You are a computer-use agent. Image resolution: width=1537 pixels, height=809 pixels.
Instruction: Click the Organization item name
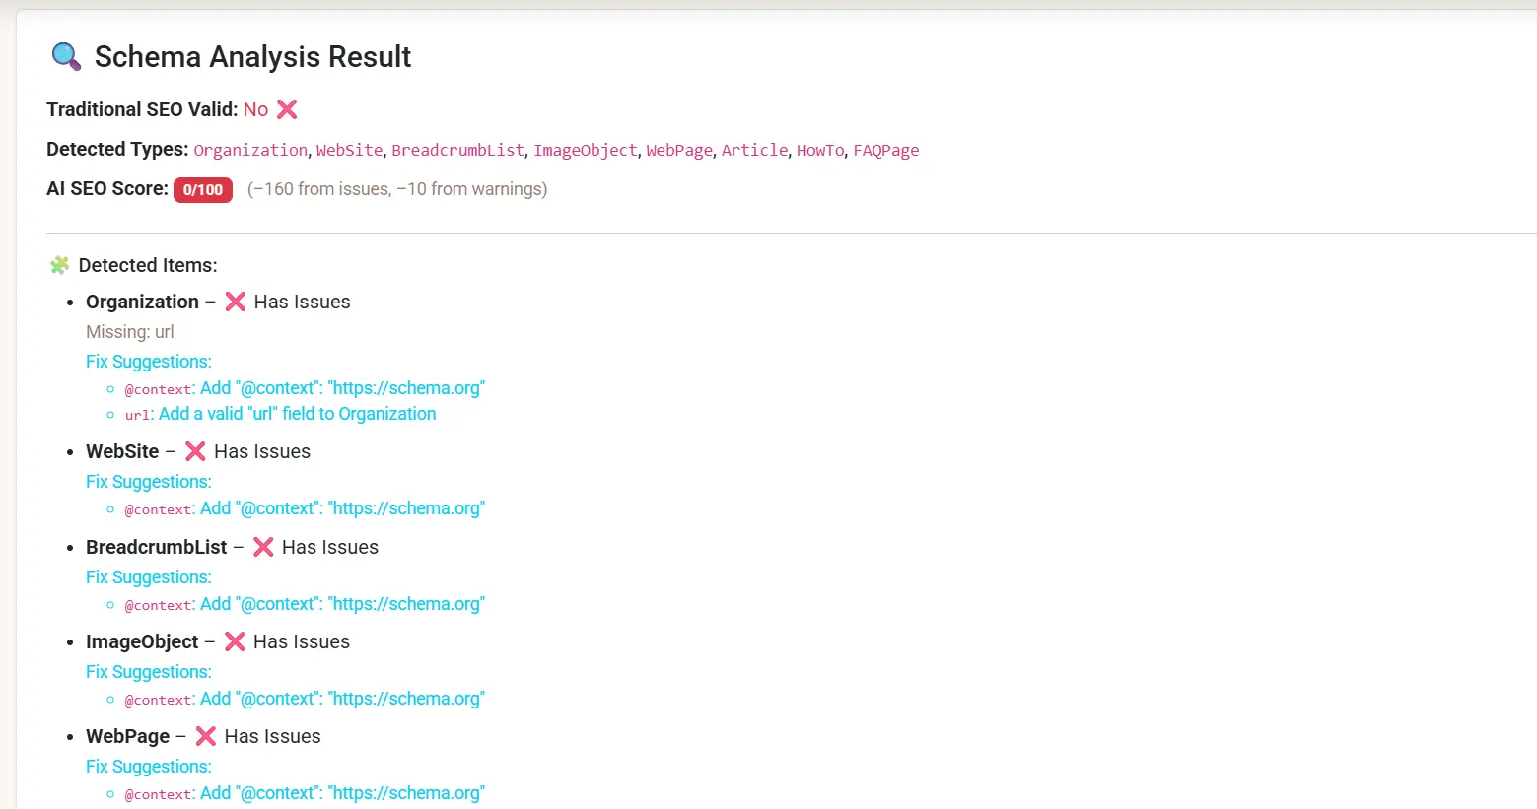142,302
